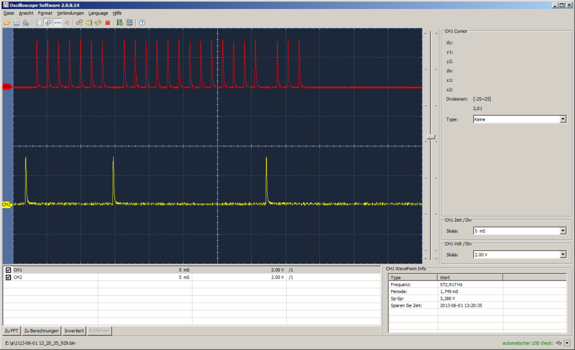This screenshot has height=350, width=575.
Task: Click the vertical slider beside the waveform
Action: 432,137
